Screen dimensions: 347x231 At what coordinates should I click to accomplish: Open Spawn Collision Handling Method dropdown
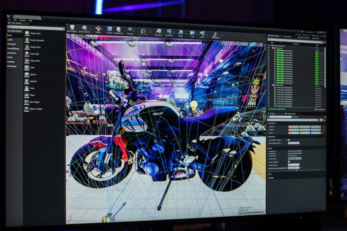[x=294, y=168]
